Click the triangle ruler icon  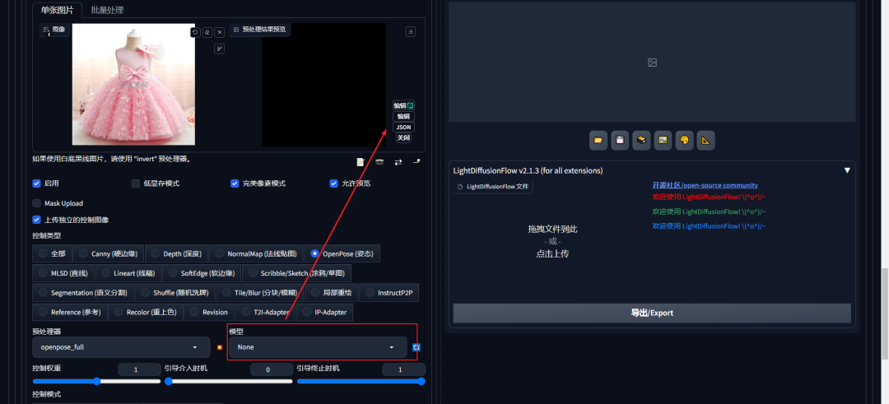(706, 141)
